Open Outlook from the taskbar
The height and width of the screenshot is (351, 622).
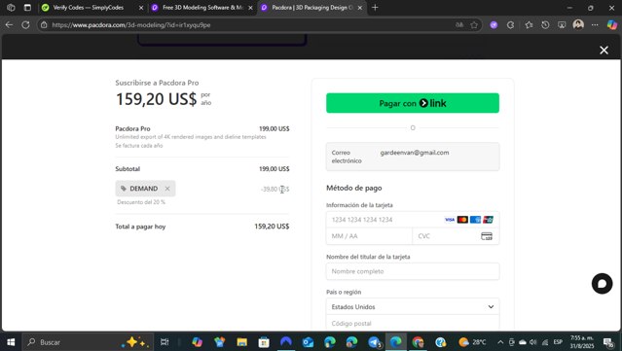point(308,342)
